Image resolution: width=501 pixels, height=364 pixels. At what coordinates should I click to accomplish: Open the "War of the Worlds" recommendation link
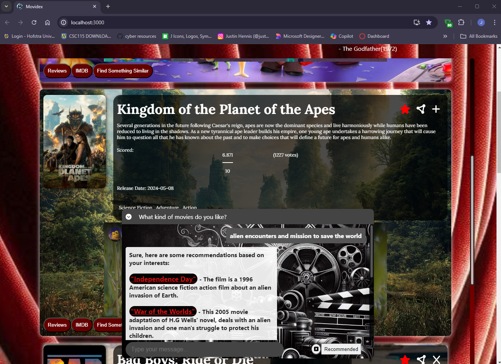coord(163,312)
